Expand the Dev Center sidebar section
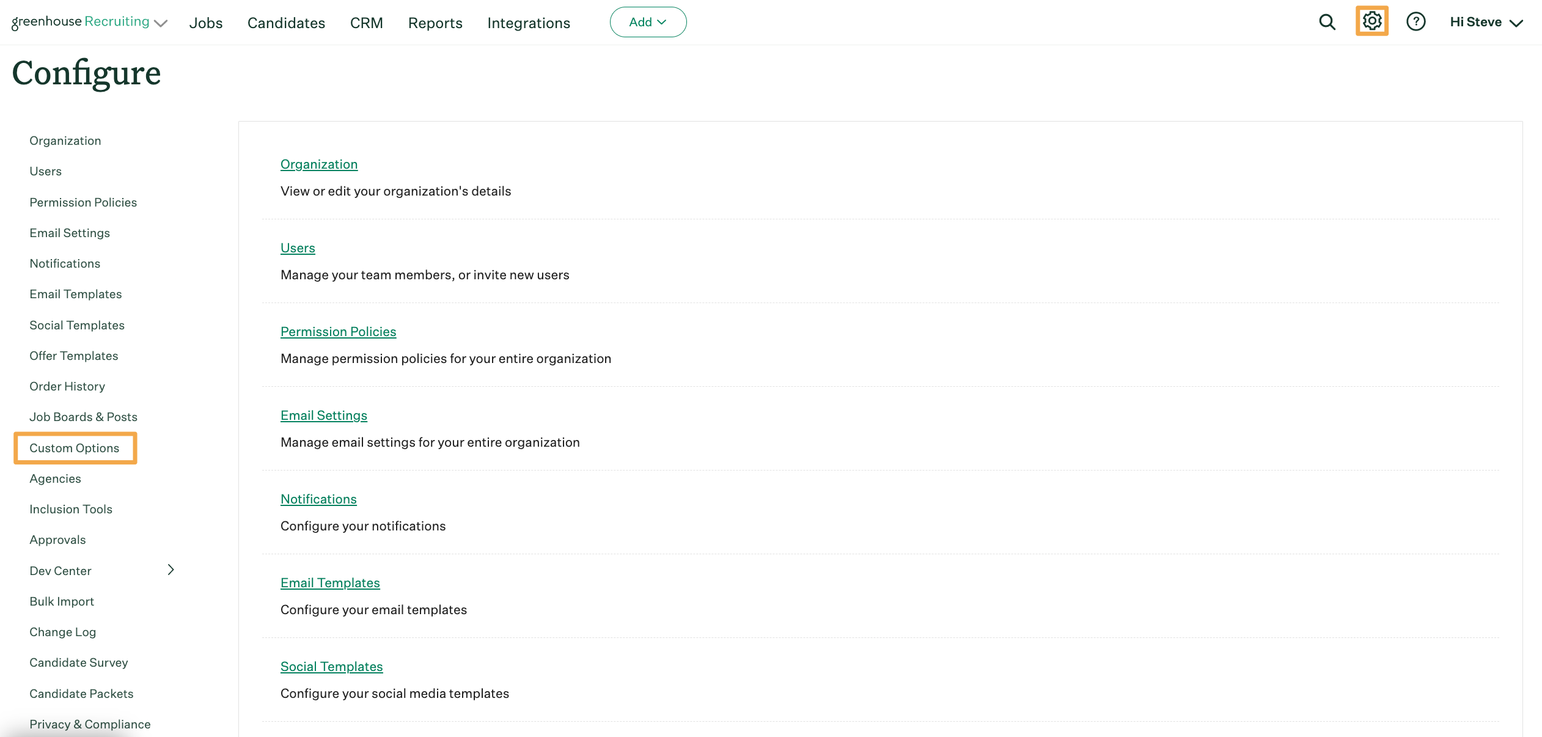The image size is (1542, 737). 171,570
